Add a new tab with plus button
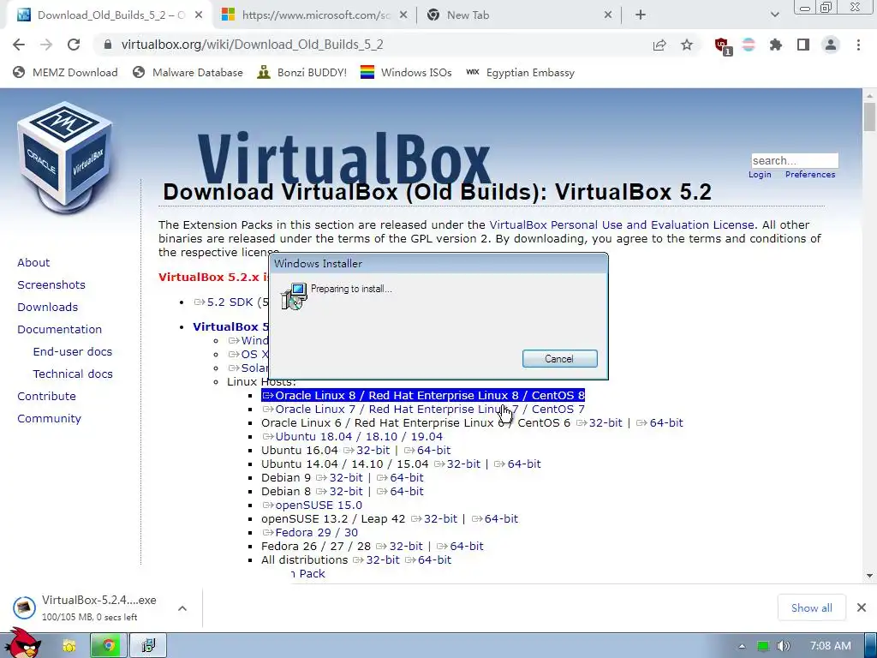Image resolution: width=877 pixels, height=658 pixels. 641,15
